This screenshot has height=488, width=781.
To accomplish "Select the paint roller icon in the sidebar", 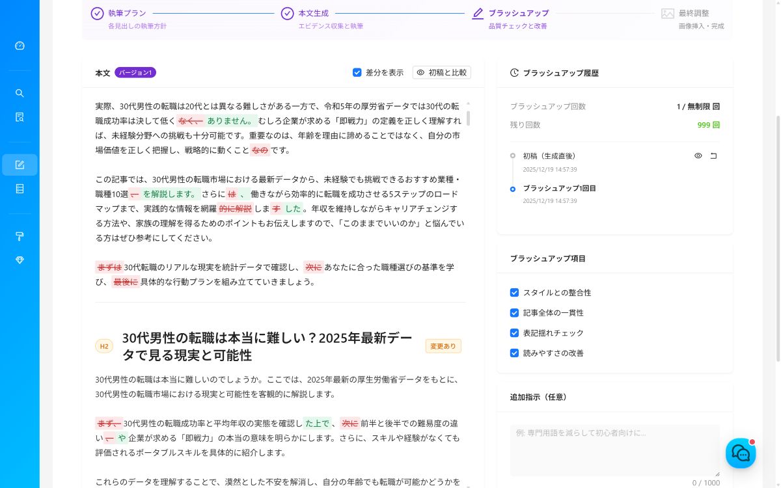I will [20, 236].
